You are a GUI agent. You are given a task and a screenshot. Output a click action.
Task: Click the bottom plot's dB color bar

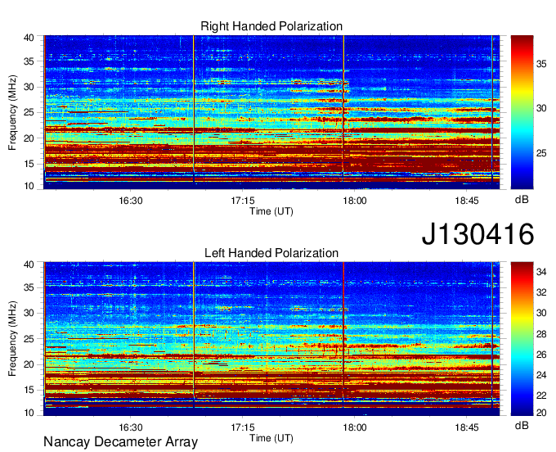[522, 339]
